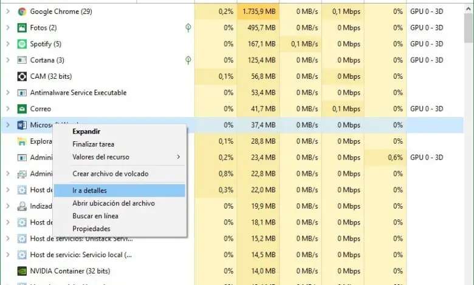The width and height of the screenshot is (474, 285).
Task: Click the Spotify process icon
Action: tap(22, 44)
